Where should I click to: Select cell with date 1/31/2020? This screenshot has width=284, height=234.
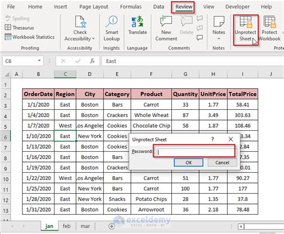[x=38, y=209]
